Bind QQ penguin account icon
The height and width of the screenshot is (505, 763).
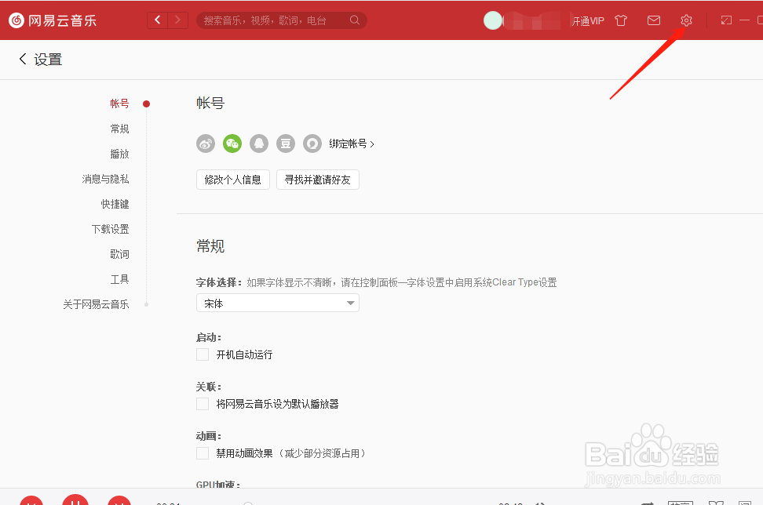pos(259,144)
